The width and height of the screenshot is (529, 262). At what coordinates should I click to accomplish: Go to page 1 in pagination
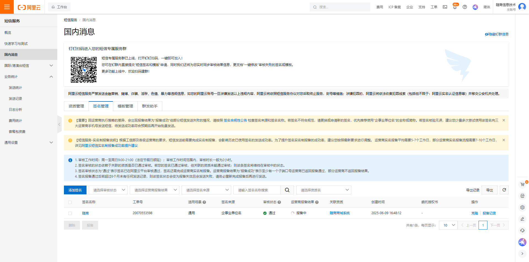[x=483, y=225]
